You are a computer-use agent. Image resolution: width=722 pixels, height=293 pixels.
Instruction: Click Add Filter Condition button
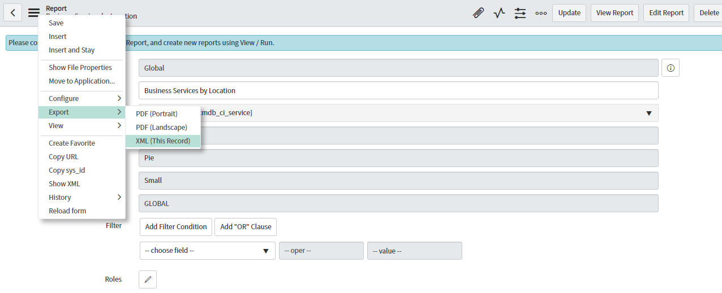pyautogui.click(x=176, y=226)
